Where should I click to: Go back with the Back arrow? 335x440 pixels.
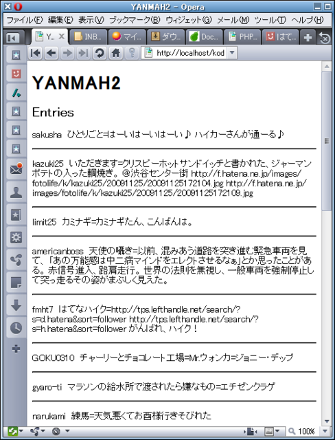point(51,53)
